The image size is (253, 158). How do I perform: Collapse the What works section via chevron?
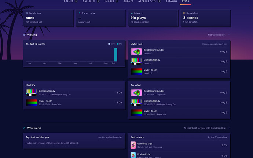(229, 128)
